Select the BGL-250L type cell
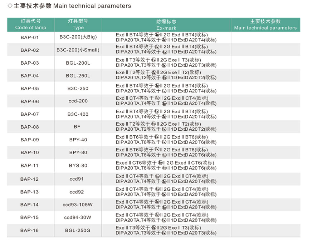 point(78,76)
